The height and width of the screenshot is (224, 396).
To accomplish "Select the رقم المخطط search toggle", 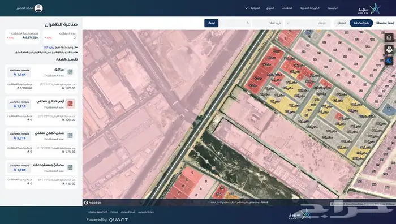I will pyautogui.click(x=361, y=23).
